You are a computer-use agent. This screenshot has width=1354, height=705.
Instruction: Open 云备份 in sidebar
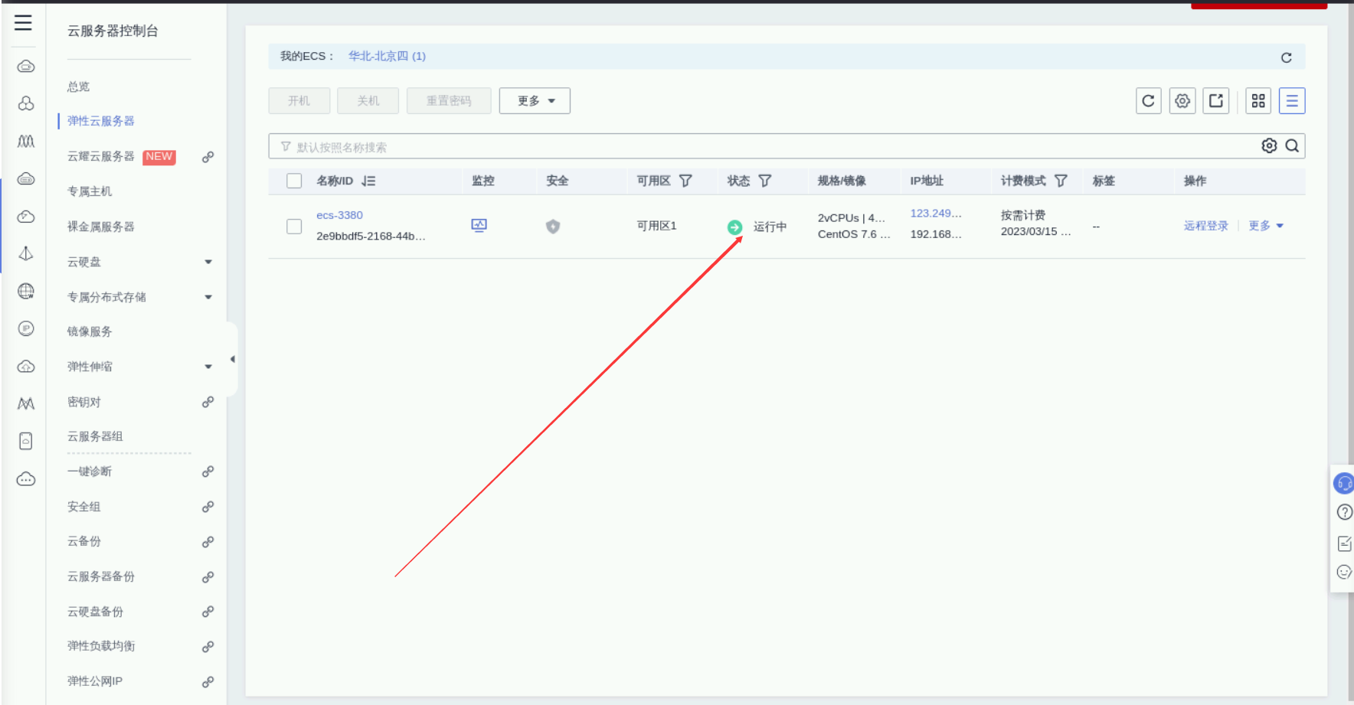pyautogui.click(x=84, y=541)
